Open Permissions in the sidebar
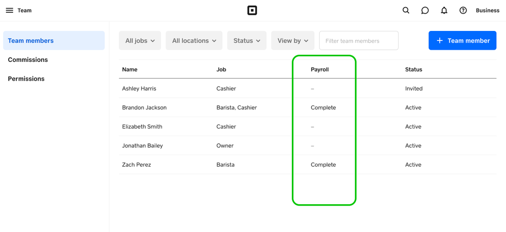The width and height of the screenshot is (506, 232). coord(26,79)
